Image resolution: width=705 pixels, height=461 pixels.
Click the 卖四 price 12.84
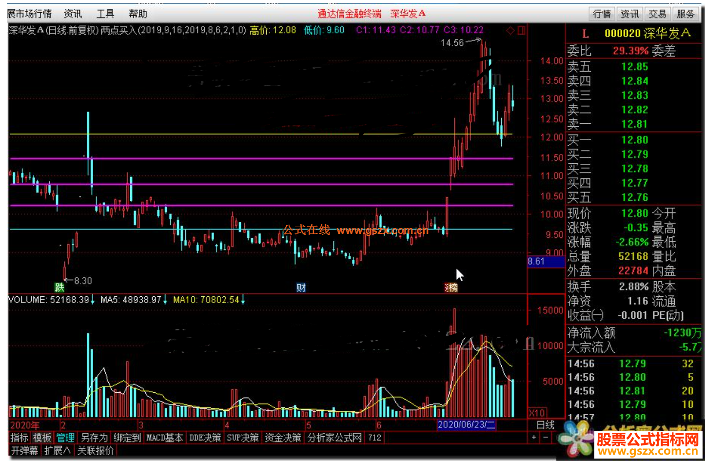pyautogui.click(x=634, y=81)
